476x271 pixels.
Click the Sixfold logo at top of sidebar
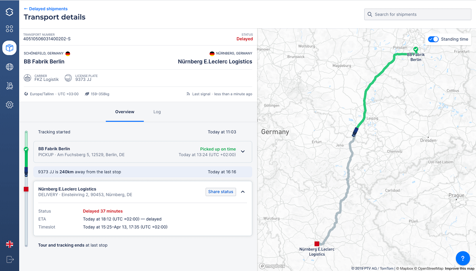tap(10, 12)
